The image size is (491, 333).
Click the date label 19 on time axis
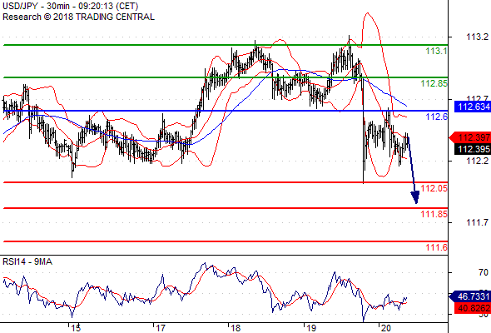311,328
